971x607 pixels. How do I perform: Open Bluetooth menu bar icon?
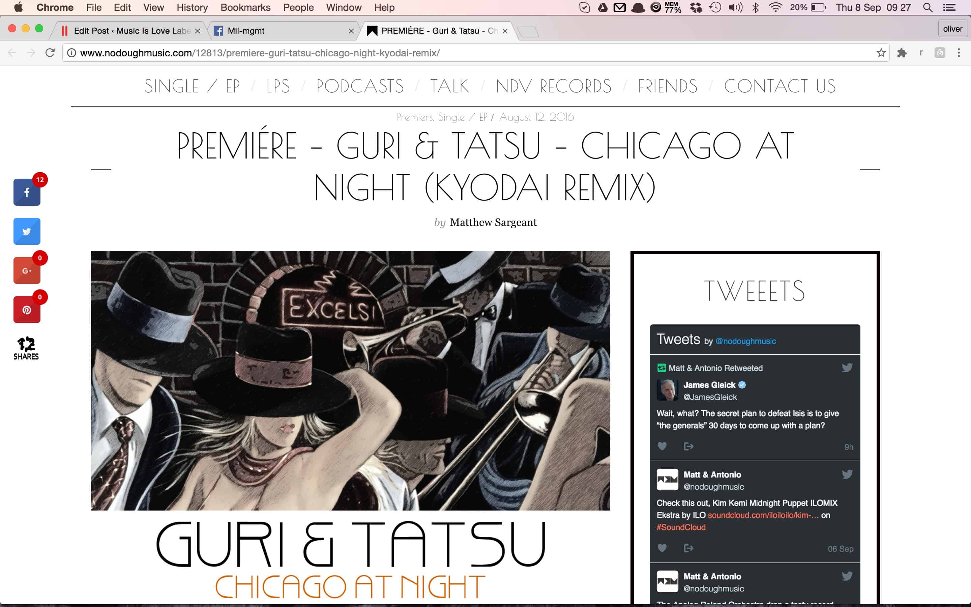point(756,7)
